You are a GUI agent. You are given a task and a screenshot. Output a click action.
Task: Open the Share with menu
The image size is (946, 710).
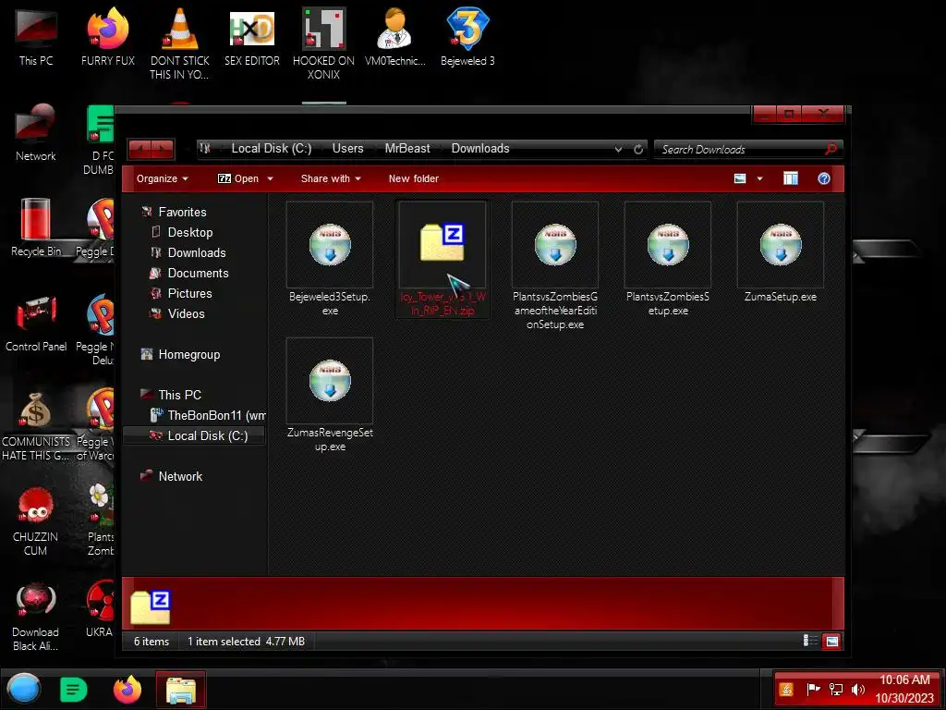pyautogui.click(x=331, y=178)
